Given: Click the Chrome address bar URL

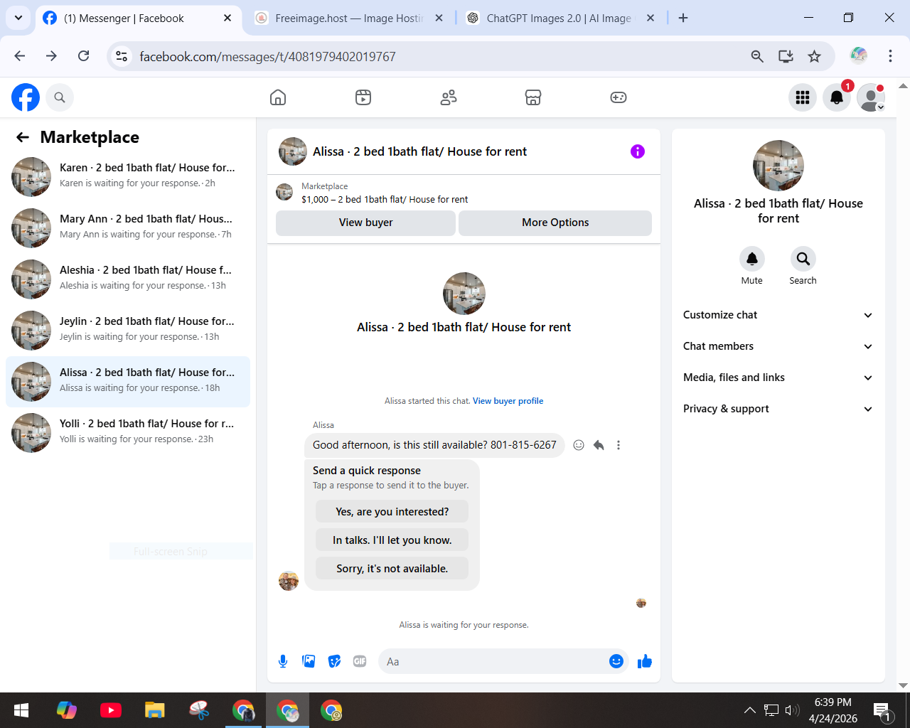Looking at the screenshot, I should 267,57.
